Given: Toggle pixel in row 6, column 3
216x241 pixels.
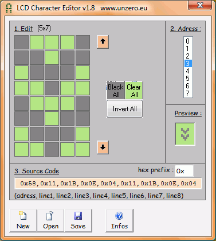Looking at the screenshot, I should (x=52, y=119).
